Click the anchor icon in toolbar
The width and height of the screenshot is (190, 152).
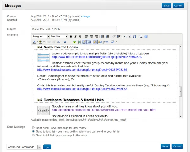point(58,42)
